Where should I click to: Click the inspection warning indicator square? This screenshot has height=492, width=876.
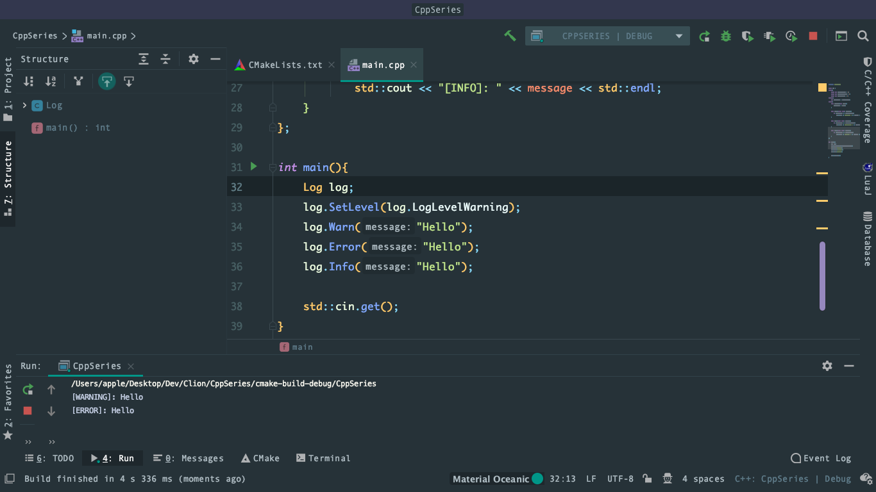[x=822, y=88]
